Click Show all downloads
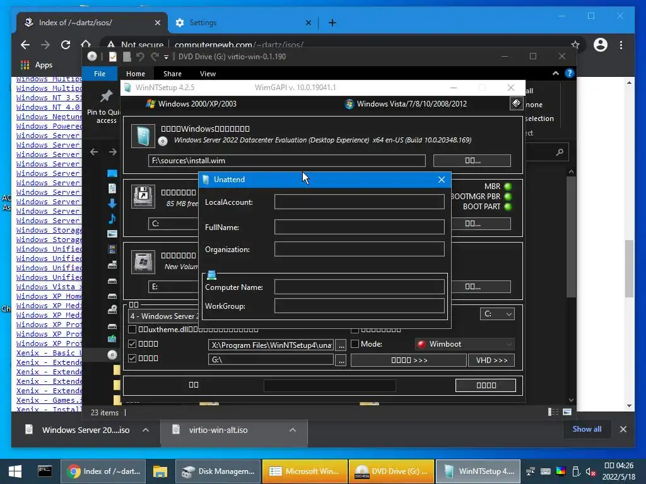 point(587,429)
